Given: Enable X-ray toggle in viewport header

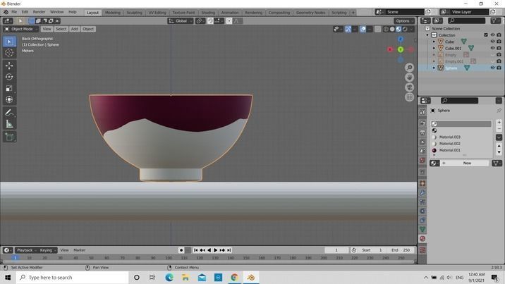Looking at the screenshot, I should tap(377, 30).
